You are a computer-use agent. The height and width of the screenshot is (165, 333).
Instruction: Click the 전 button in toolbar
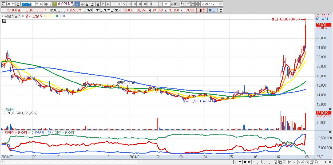pos(18,4)
